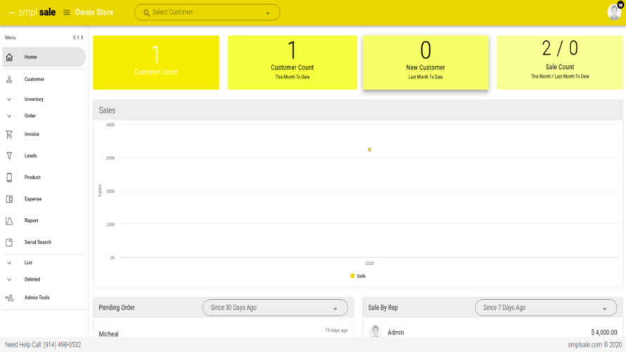Click the Home house icon in sidebar
The height and width of the screenshot is (352, 626).
coord(9,57)
